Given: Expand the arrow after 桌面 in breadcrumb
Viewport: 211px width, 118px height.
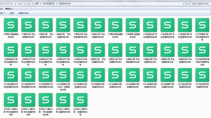Looking at the screenshot, I should (41, 4).
